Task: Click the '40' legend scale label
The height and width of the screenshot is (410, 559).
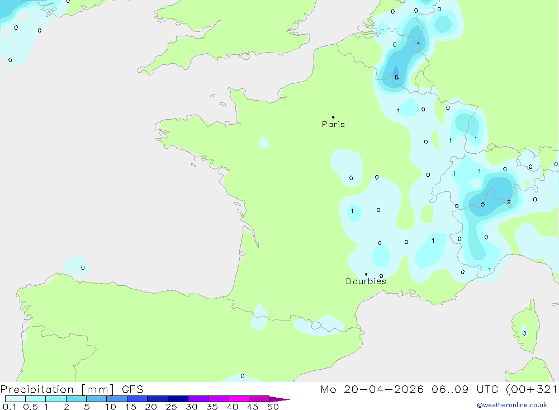Action: pos(233,407)
